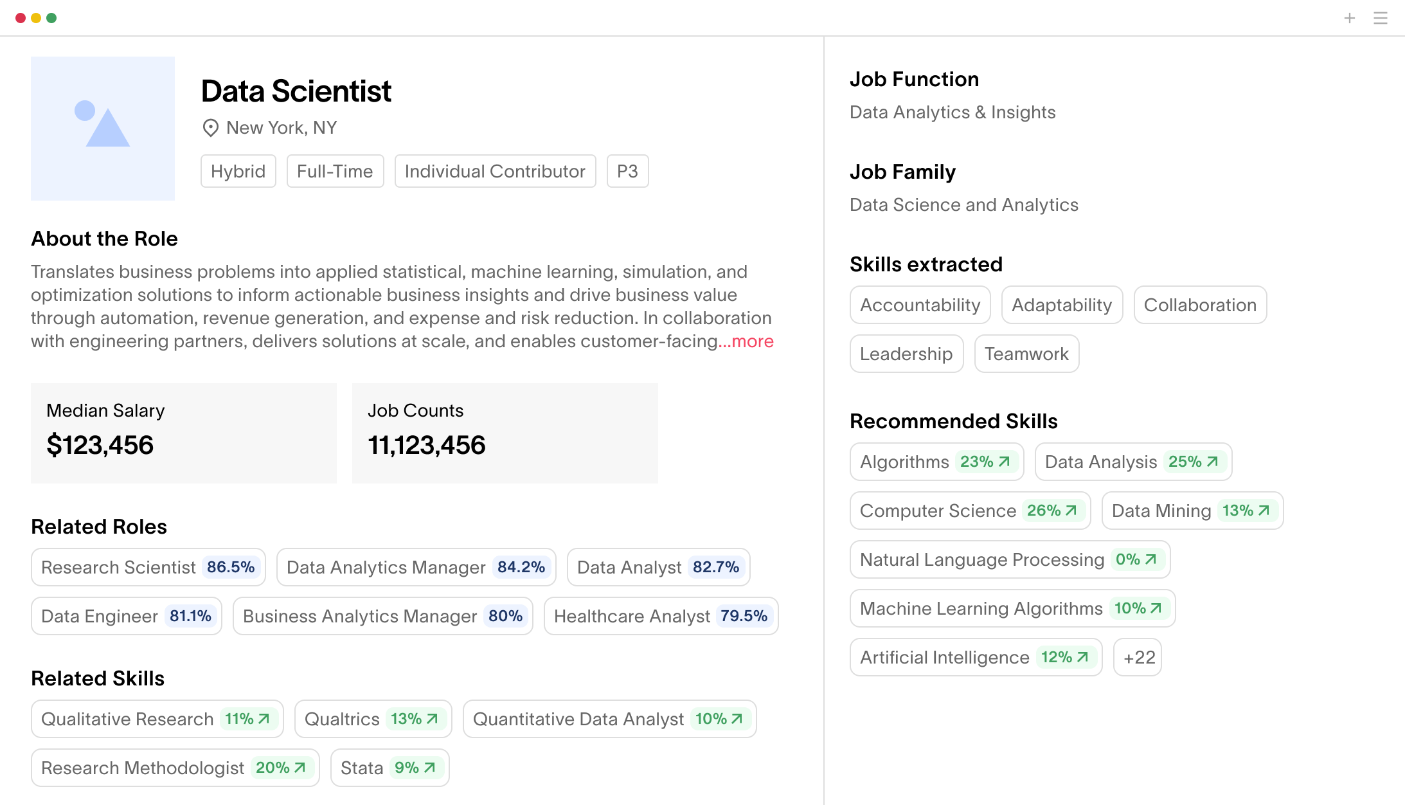This screenshot has height=805, width=1405.
Task: Click the arrow icon on Research Methodologist
Action: point(300,768)
